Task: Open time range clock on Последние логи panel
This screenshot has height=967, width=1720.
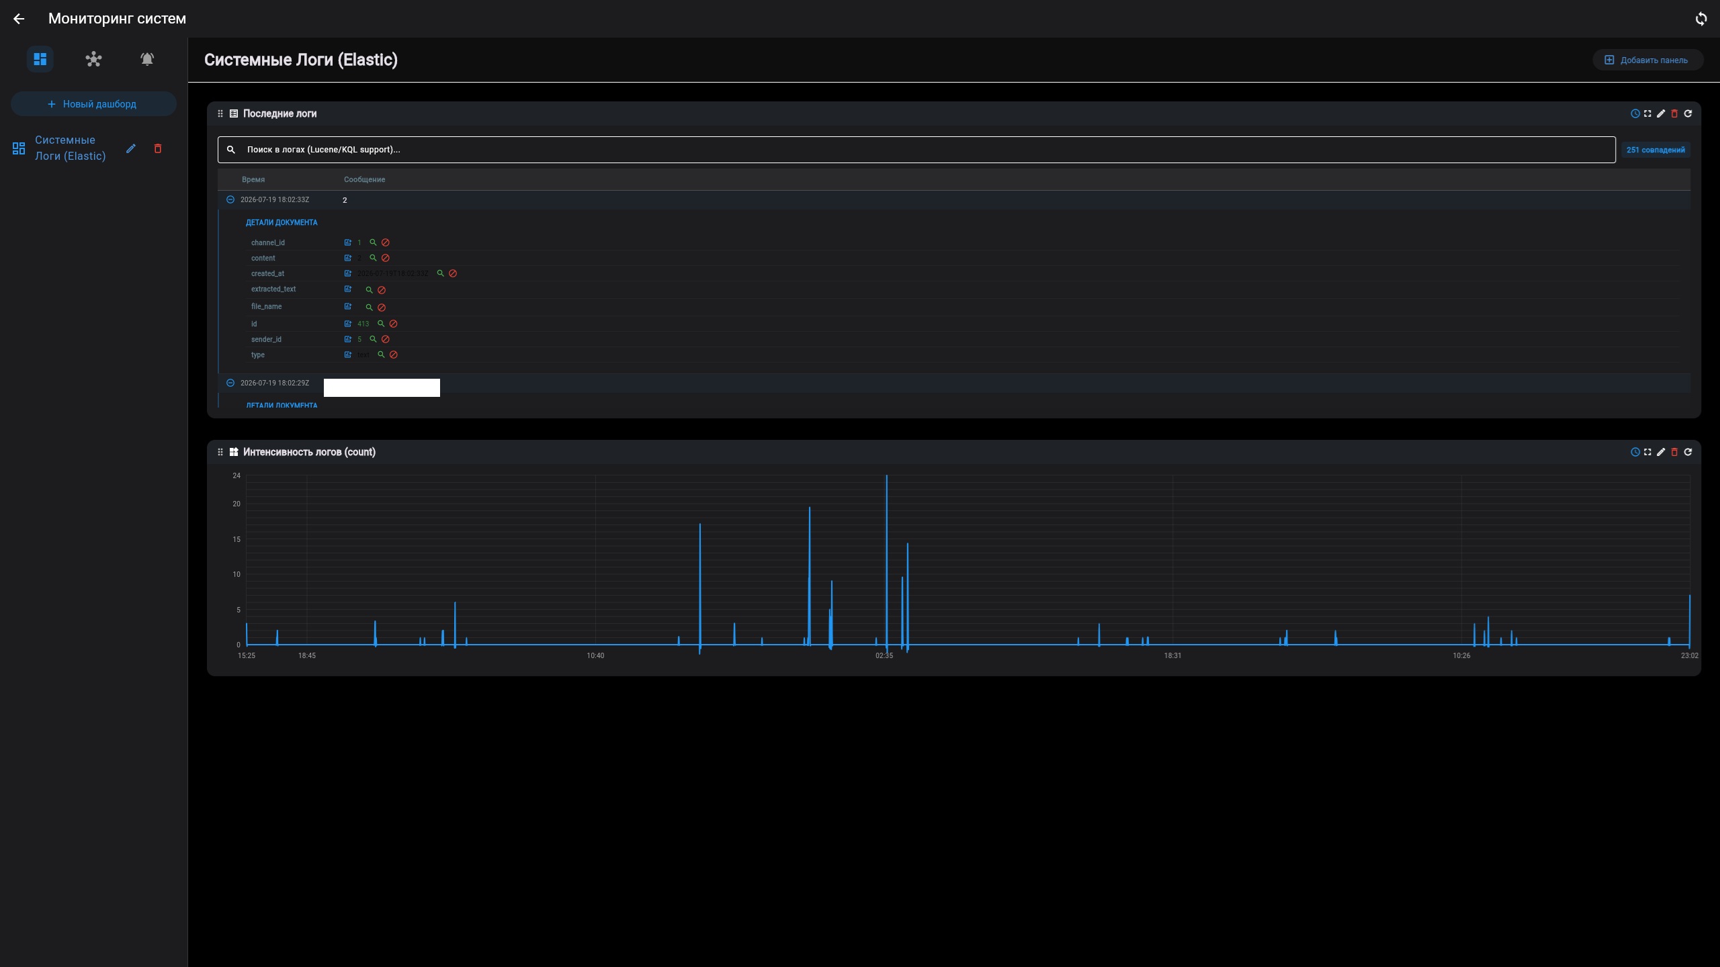Action: point(1635,113)
